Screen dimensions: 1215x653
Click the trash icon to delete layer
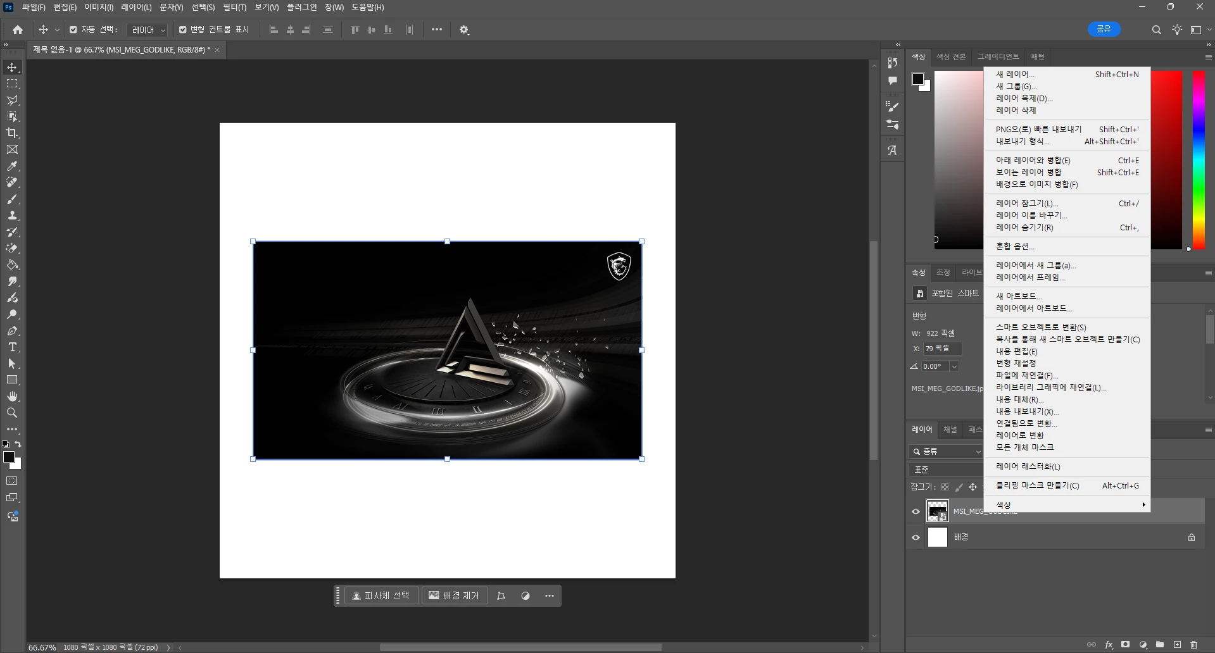tap(1193, 645)
